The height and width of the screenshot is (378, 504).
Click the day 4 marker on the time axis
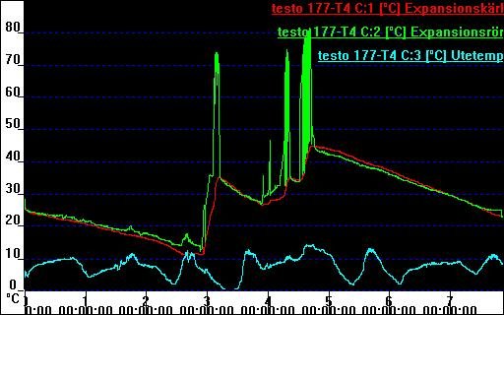pyautogui.click(x=268, y=300)
